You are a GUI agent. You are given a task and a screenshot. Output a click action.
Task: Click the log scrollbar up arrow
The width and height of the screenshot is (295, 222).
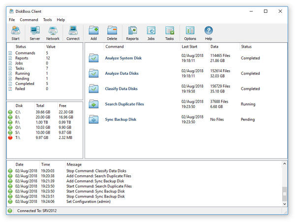pos(285,164)
